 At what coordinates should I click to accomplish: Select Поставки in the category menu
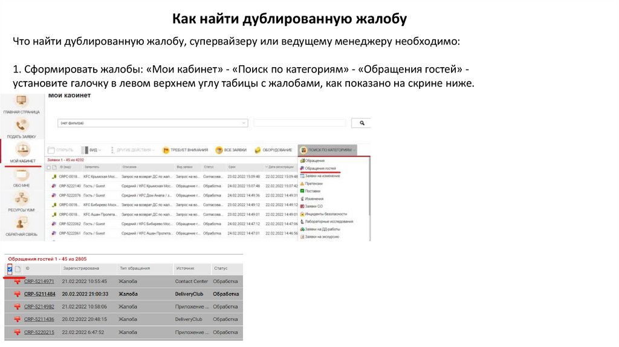[x=310, y=191]
